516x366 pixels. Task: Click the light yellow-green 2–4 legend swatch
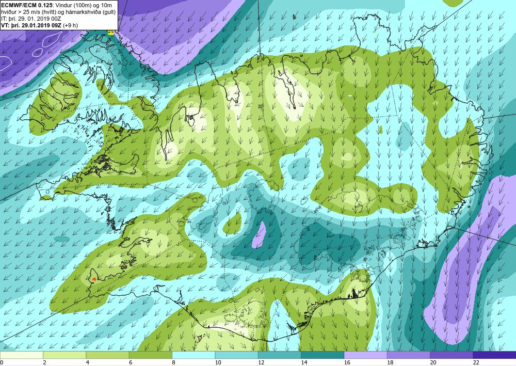click(x=64, y=355)
